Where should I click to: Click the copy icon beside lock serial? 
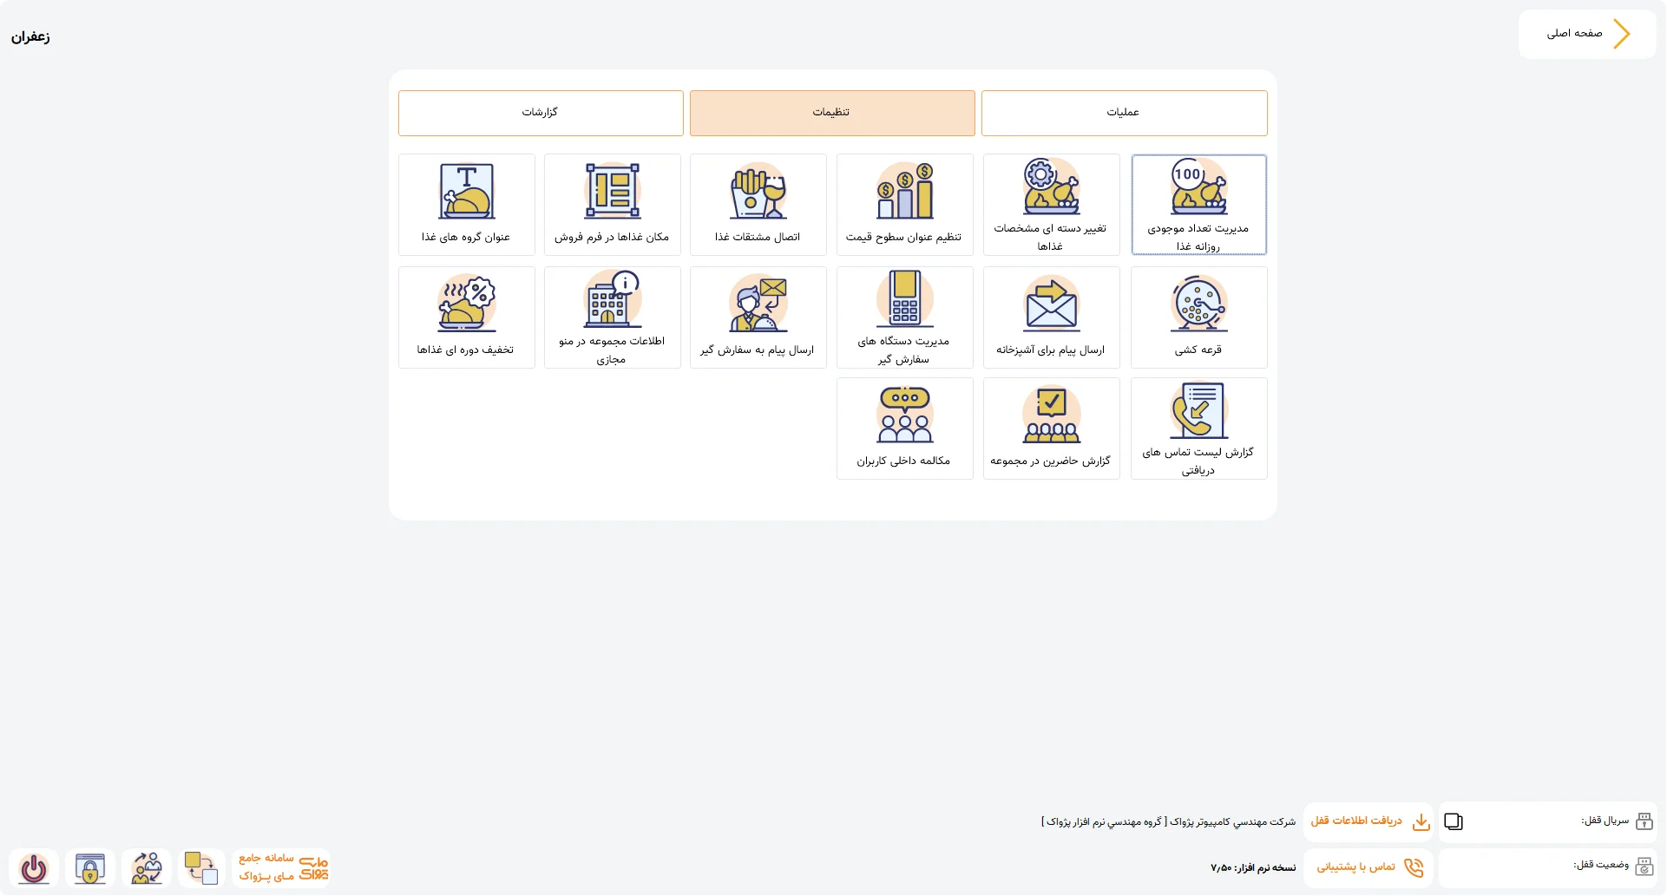[x=1454, y=821]
